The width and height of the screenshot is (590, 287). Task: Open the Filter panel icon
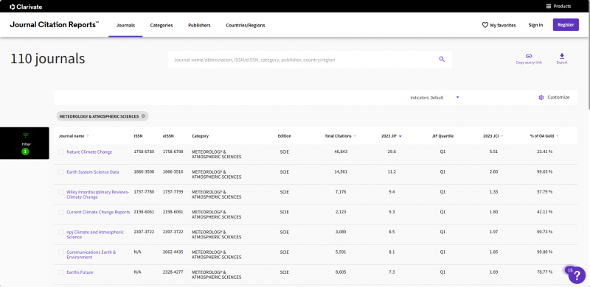point(26,135)
